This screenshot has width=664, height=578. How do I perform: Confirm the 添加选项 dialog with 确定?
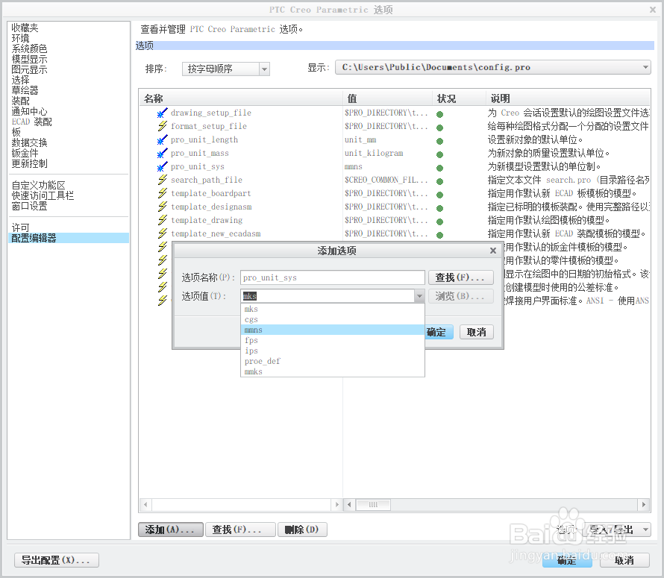(x=439, y=333)
